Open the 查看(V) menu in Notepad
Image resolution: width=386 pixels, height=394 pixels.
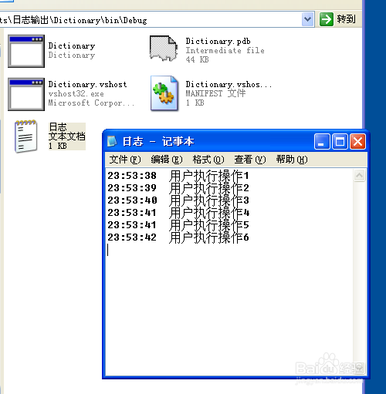[x=250, y=160]
